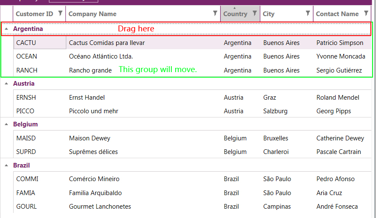
Task: Click the Argentina group header label
Action: click(x=28, y=29)
